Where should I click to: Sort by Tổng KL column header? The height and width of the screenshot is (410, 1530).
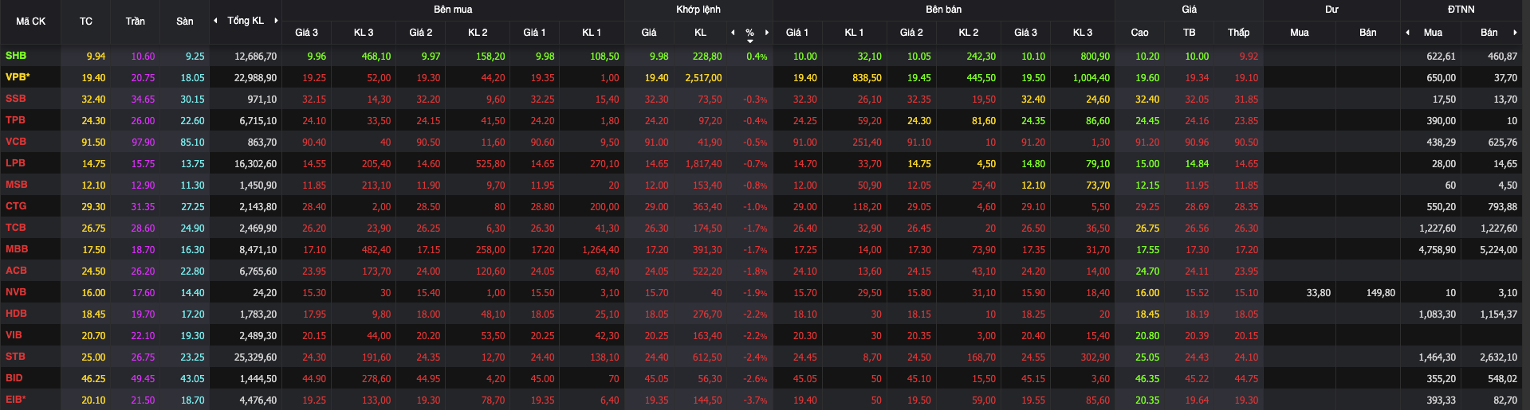pyautogui.click(x=246, y=21)
